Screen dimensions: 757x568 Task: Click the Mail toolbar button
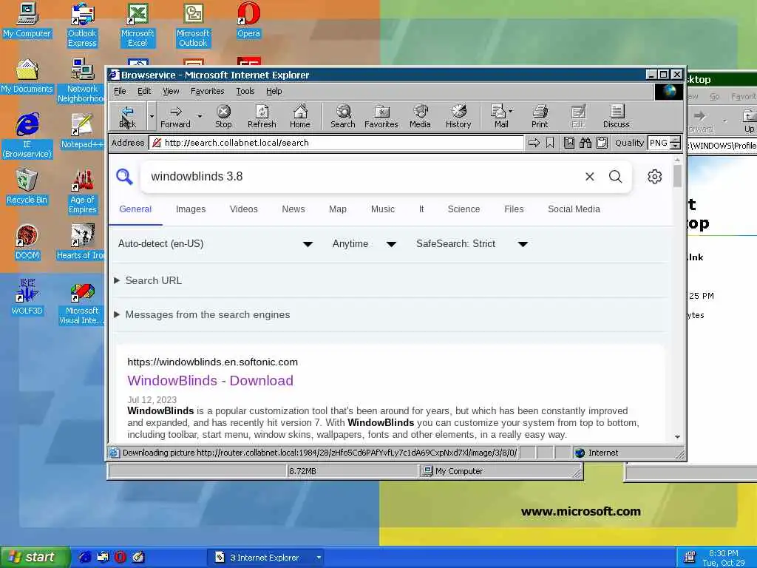coord(499,116)
